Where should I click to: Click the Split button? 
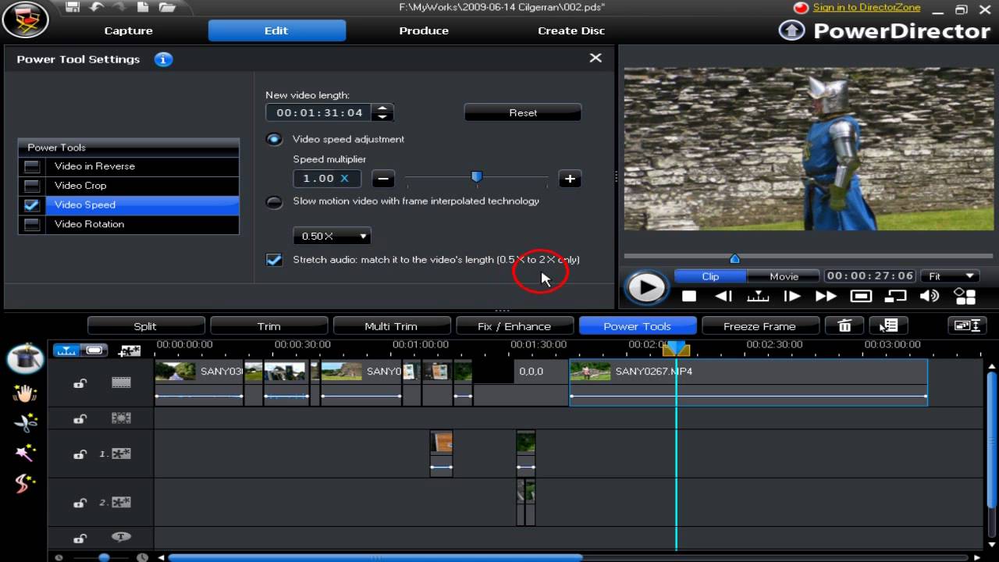(145, 326)
